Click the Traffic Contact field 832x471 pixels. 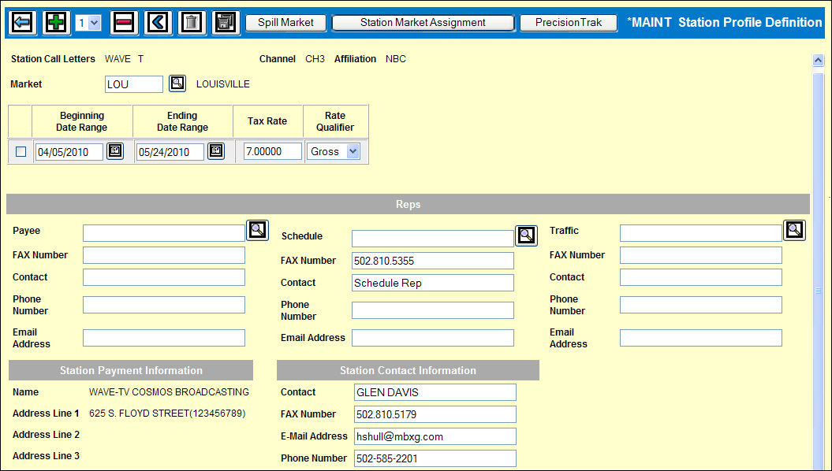[x=701, y=277]
